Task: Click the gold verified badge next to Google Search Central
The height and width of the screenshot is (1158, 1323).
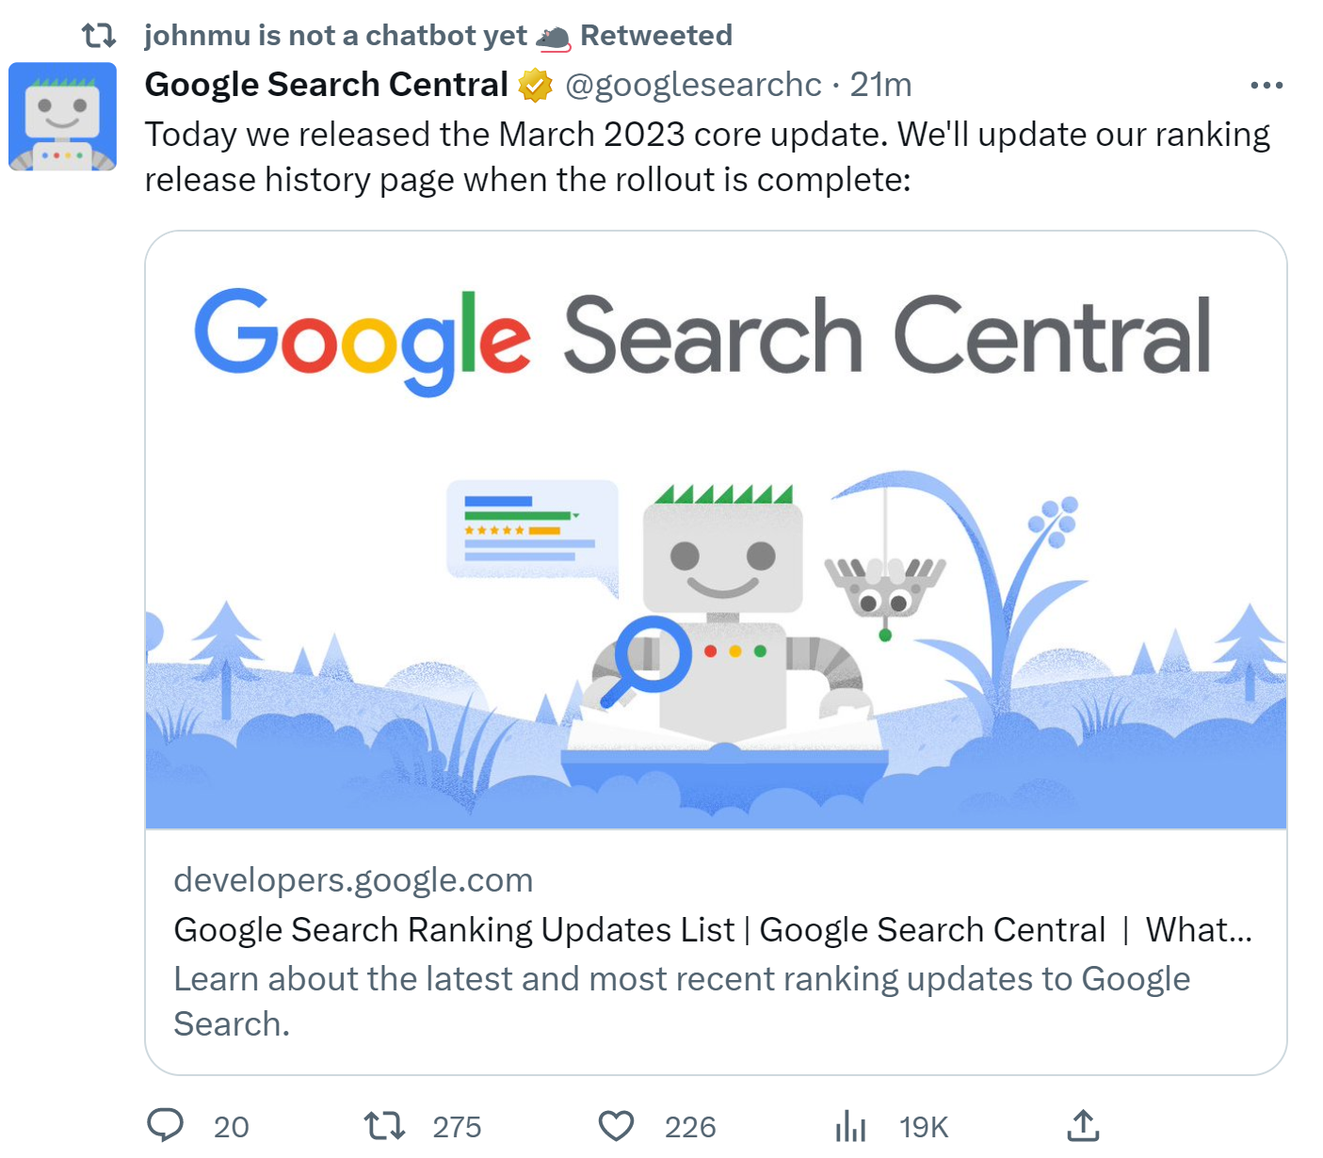Action: 535,85
